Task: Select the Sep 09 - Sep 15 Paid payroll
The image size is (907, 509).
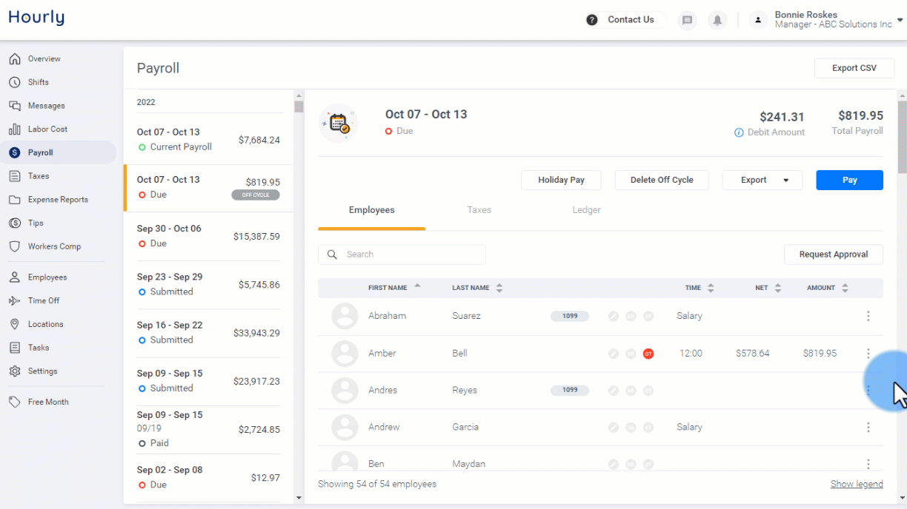Action: 208,430
